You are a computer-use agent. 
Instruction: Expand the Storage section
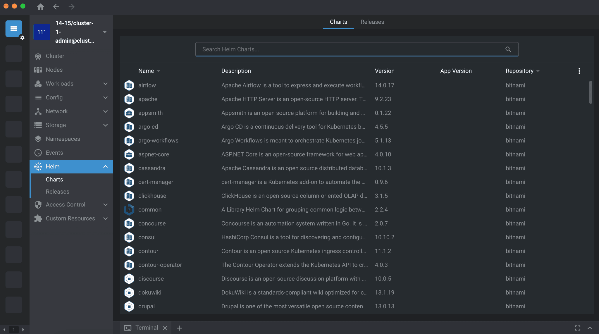click(x=106, y=125)
